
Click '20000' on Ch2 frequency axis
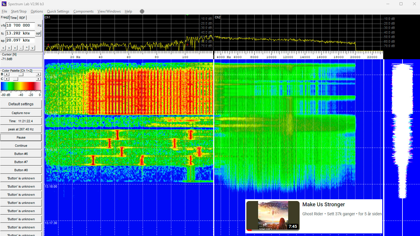pos(355,57)
